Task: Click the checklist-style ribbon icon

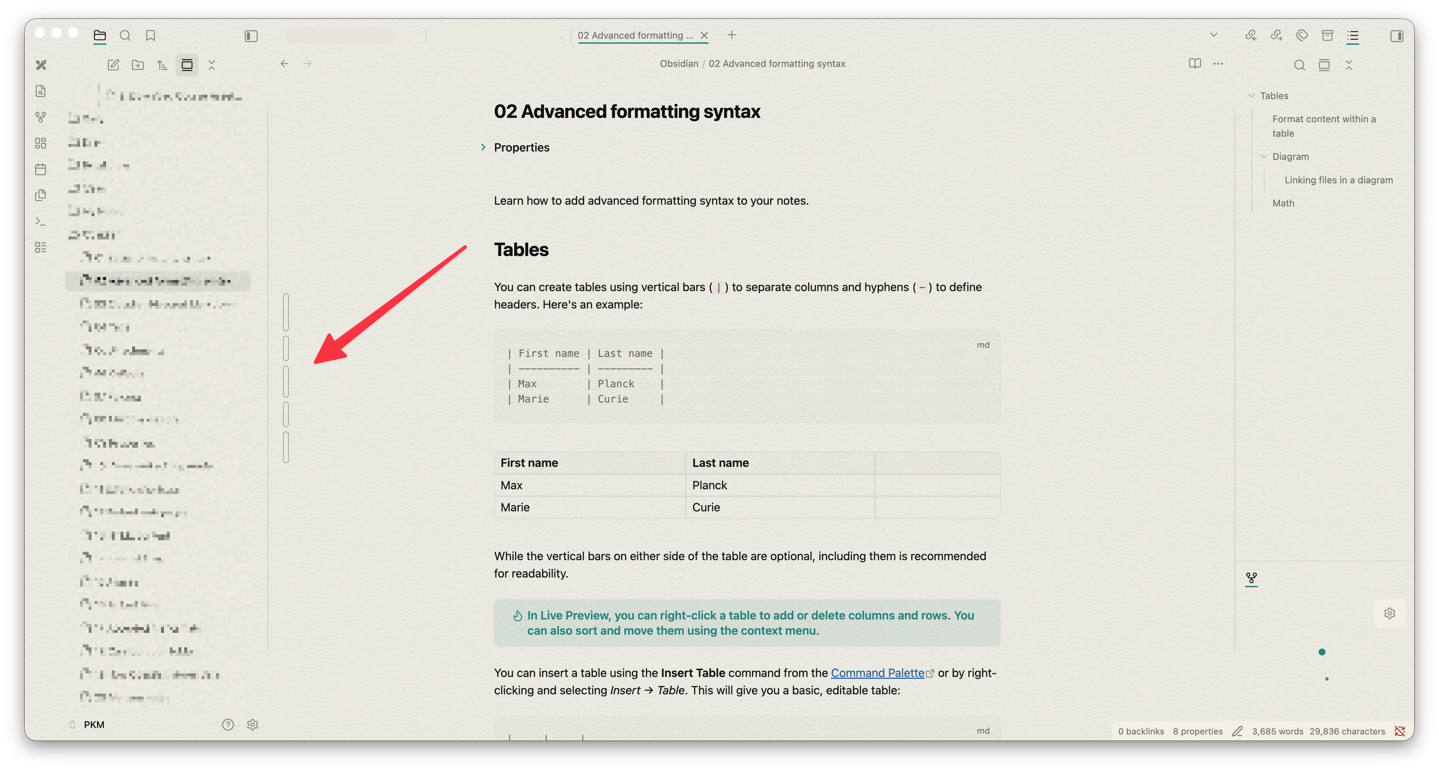Action: click(41, 247)
